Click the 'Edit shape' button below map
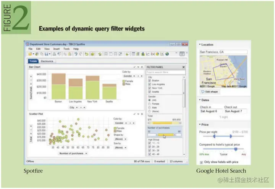This screenshot has height=189, width=275. [x=210, y=92]
